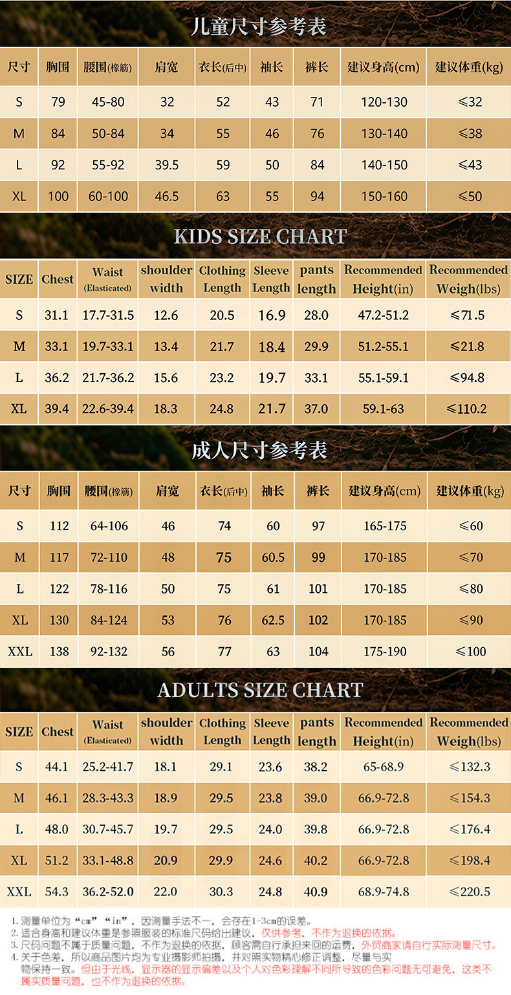Click waist value 33.1-48.8

pyautogui.click(x=108, y=861)
